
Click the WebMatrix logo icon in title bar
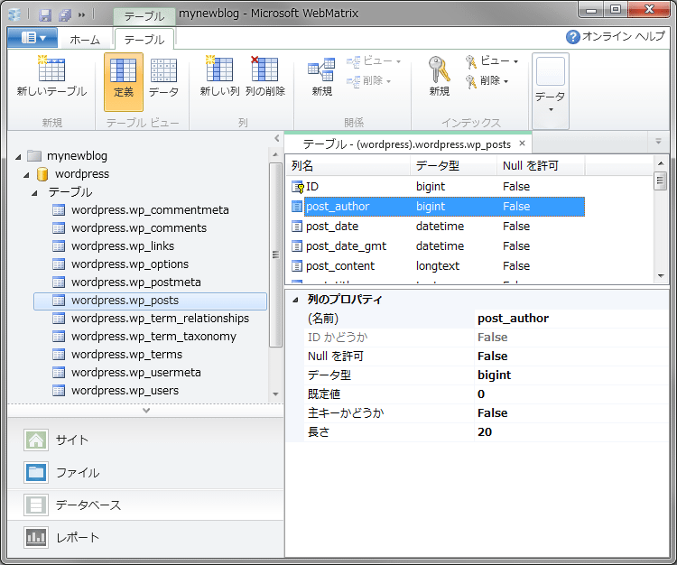coord(14,15)
